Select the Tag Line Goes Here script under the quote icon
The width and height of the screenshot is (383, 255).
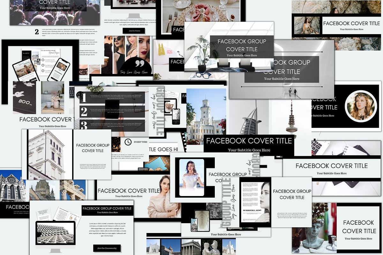[134, 72]
